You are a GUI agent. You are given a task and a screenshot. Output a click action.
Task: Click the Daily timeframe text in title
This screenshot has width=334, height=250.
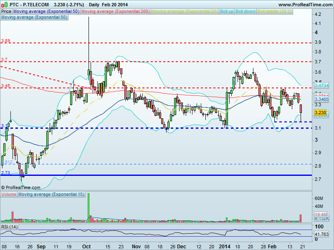tap(94, 5)
